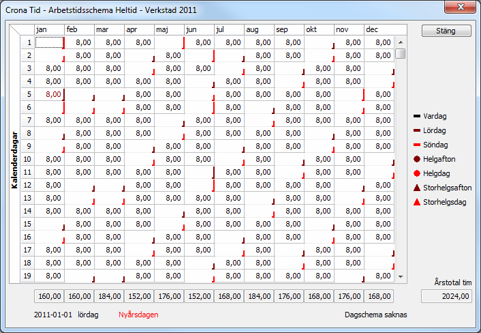
Task: Click the Söndag legend marker
Action: [416, 145]
